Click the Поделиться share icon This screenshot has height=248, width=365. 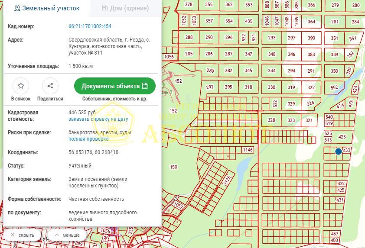50,86
